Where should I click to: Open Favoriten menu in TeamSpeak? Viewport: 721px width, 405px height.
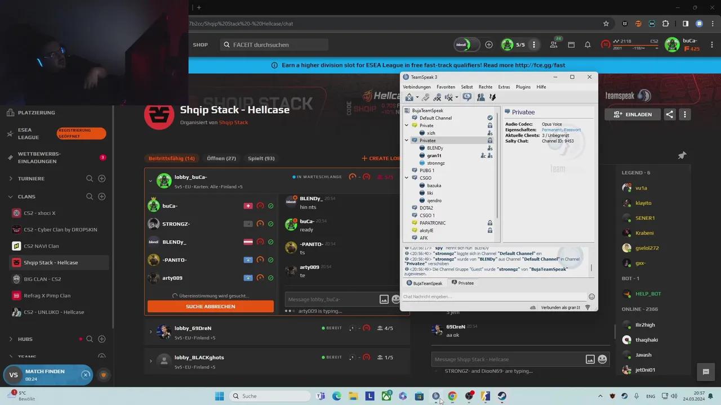tap(446, 87)
